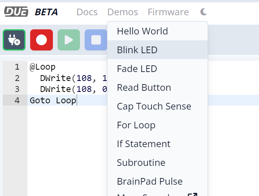Click the green play button
This screenshot has height=196, width=259.
[x=69, y=40]
